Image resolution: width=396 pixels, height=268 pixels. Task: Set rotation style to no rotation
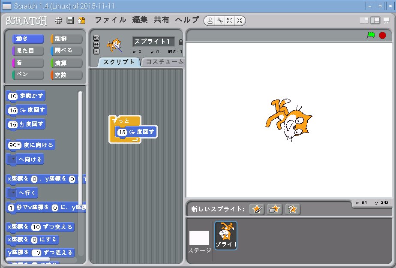[96, 51]
